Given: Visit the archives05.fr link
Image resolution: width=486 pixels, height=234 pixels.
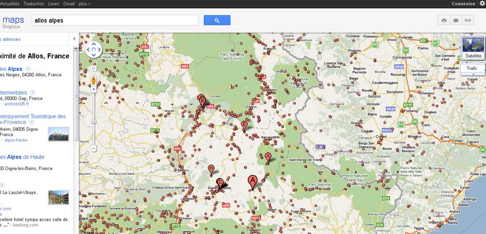Looking at the screenshot, I should click(x=16, y=104).
